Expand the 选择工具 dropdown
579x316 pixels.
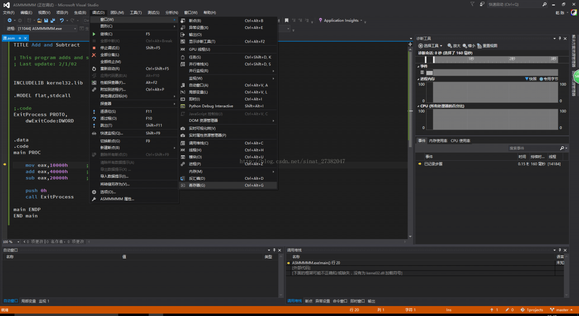tap(430, 46)
